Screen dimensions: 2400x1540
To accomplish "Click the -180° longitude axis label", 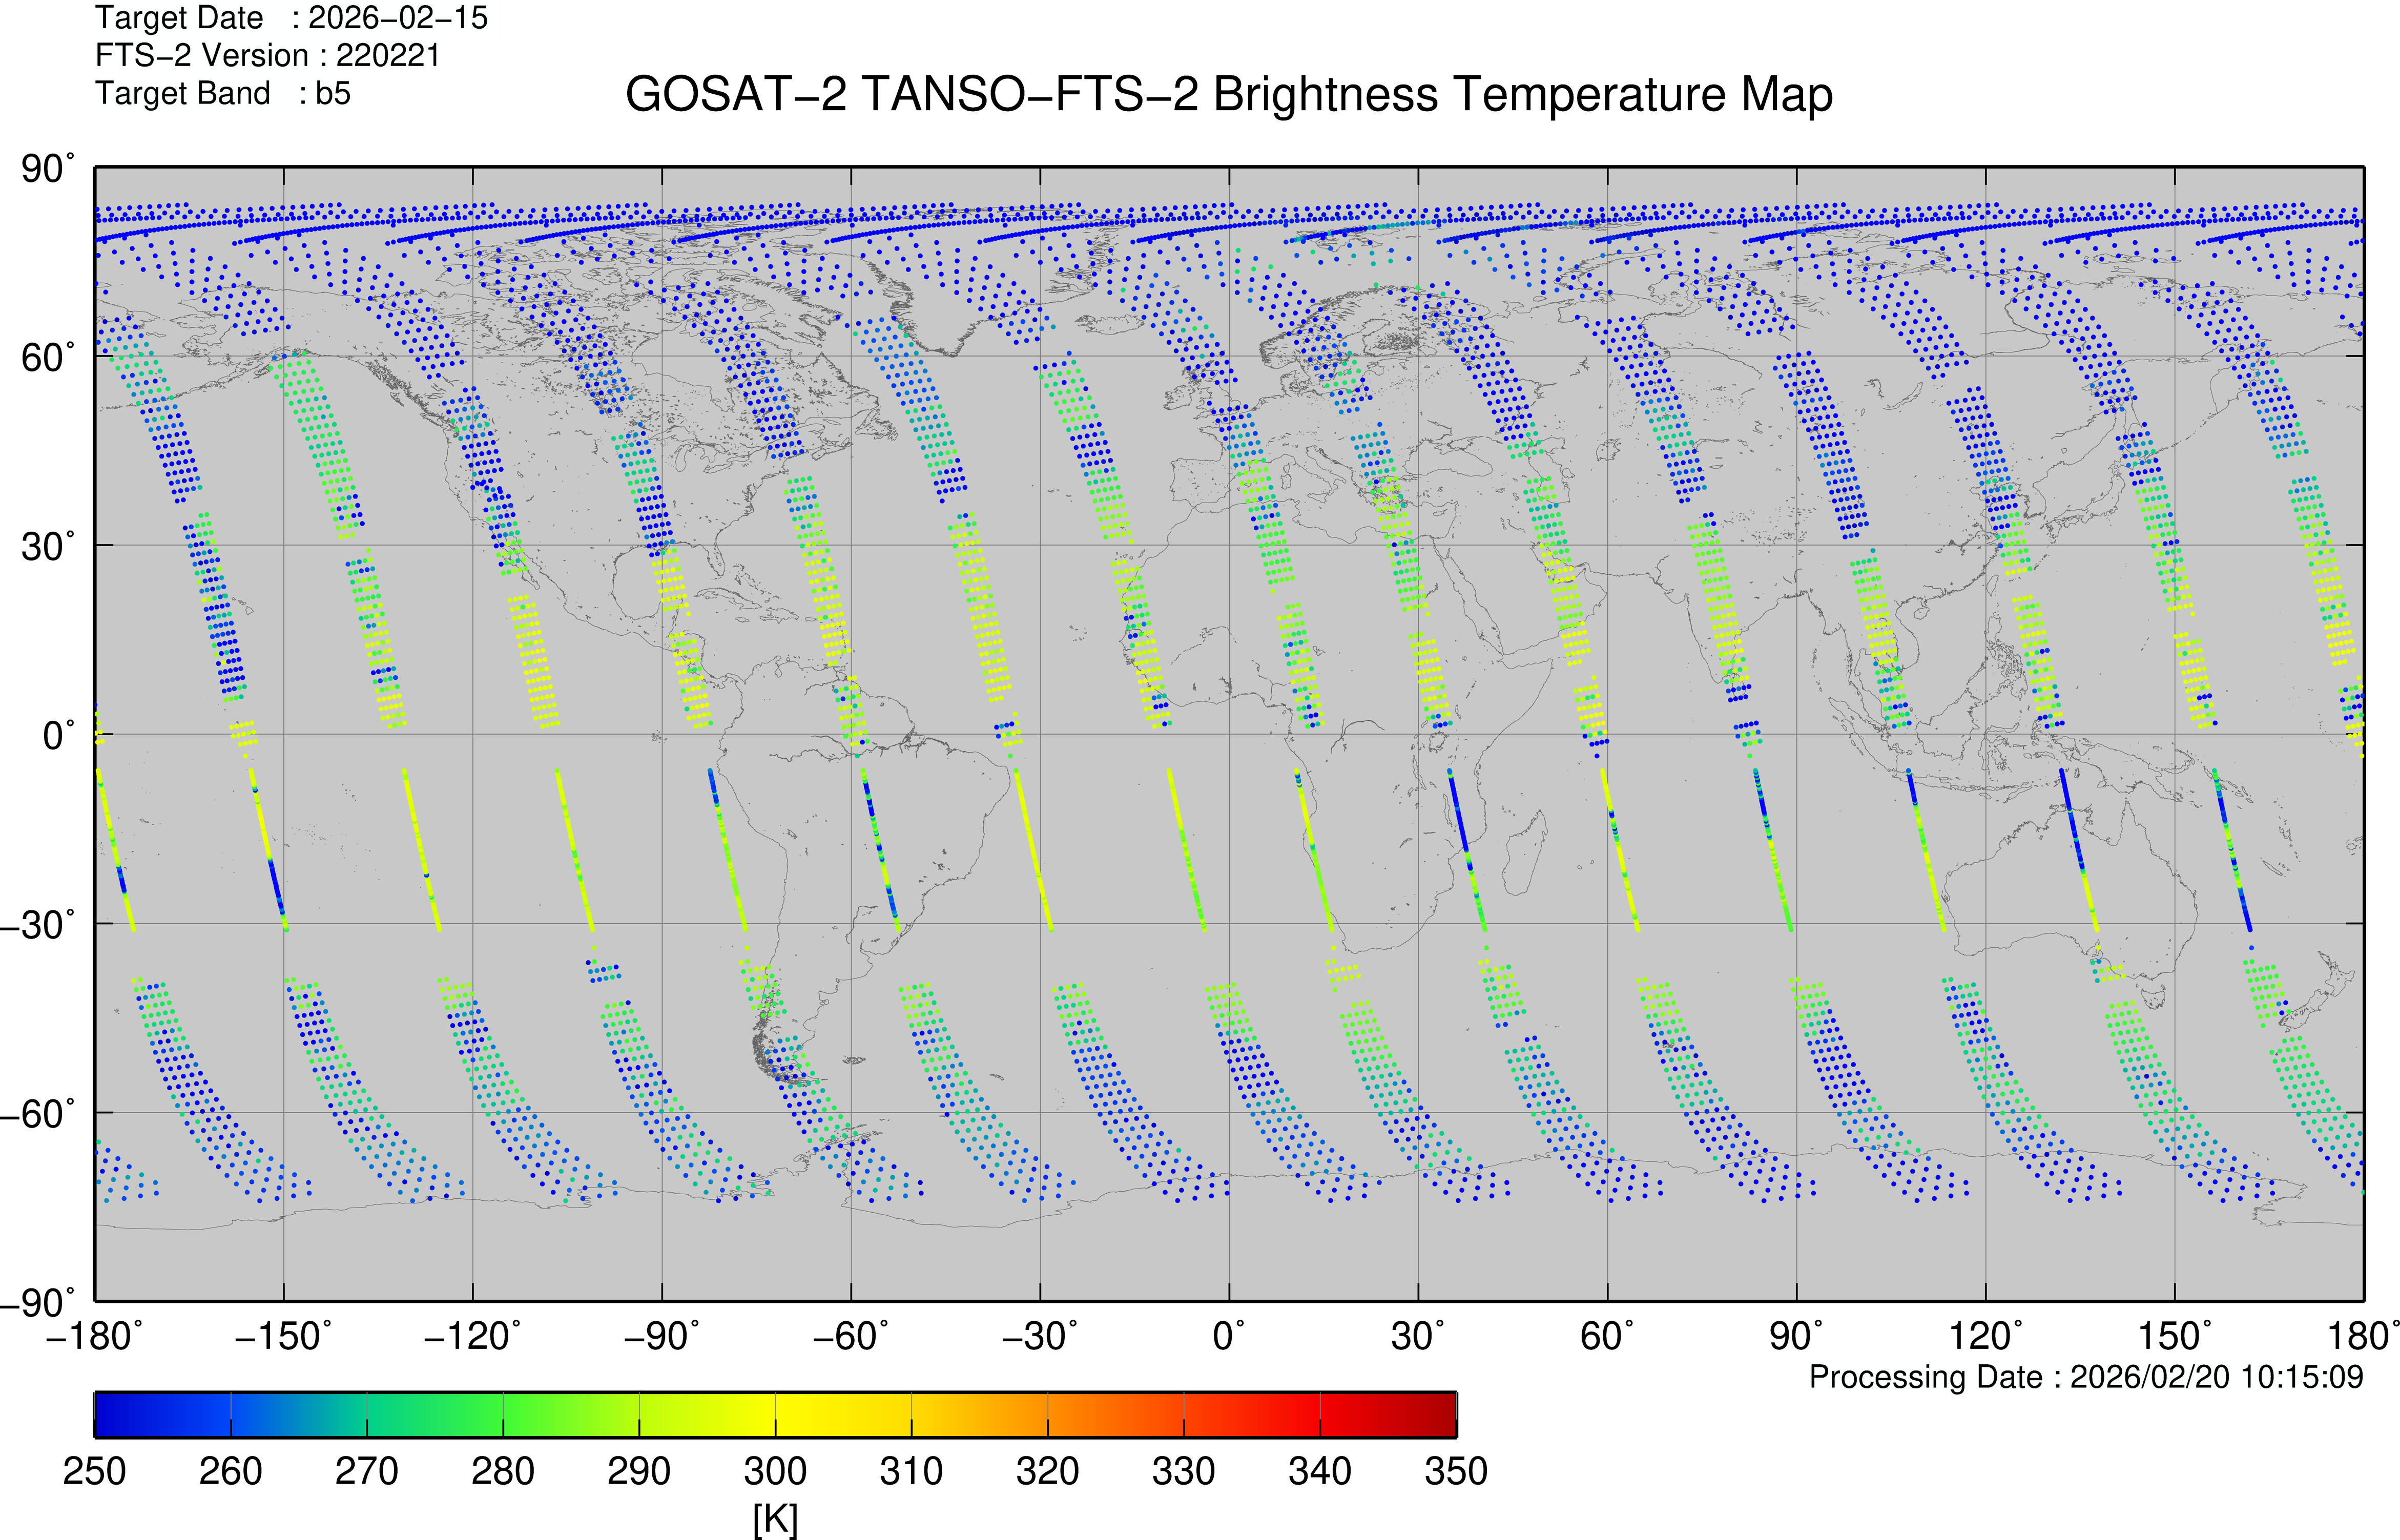I will (x=94, y=1336).
